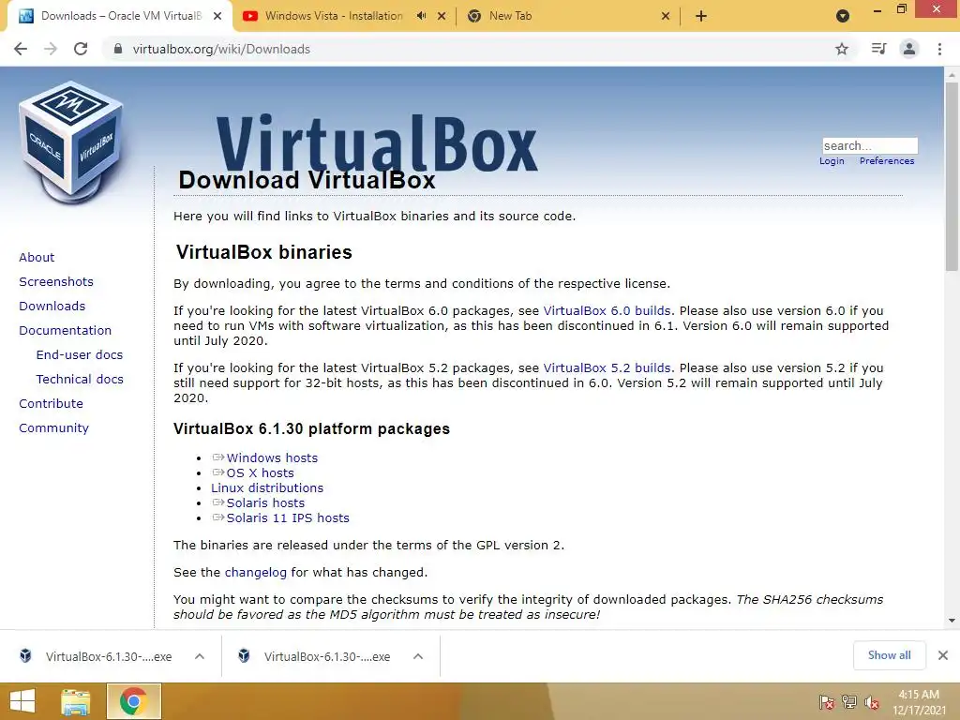Go to About in sidebar

37,257
